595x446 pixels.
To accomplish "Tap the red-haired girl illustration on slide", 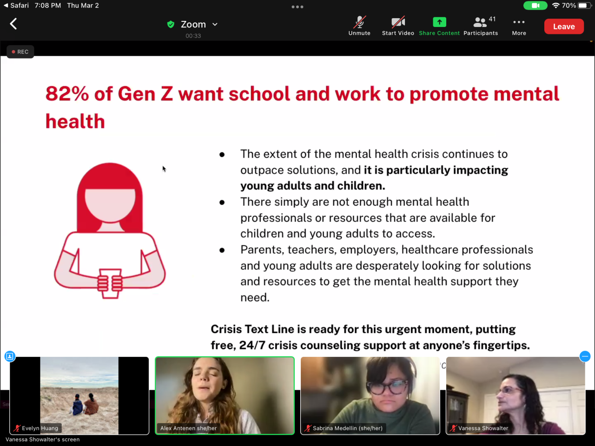I will [110, 230].
